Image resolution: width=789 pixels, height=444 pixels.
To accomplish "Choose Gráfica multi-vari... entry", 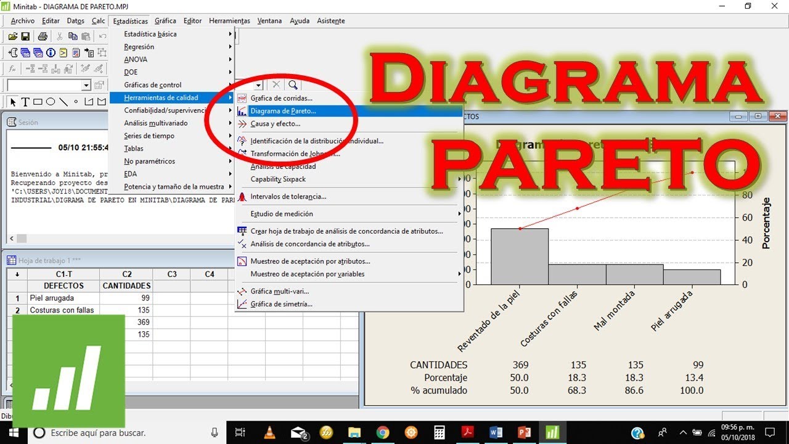I will [x=349, y=291].
